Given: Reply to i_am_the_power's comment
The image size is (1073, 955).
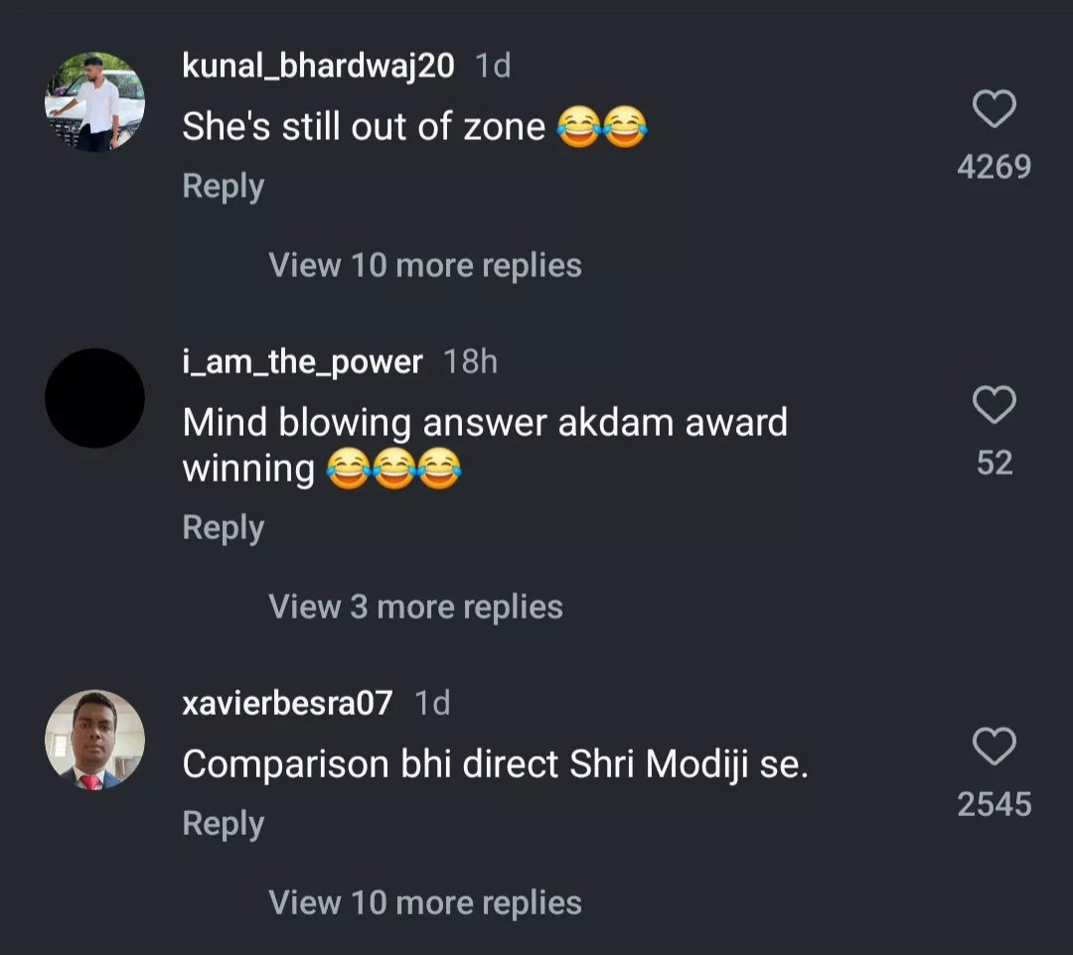Looking at the screenshot, I should tap(223, 528).
